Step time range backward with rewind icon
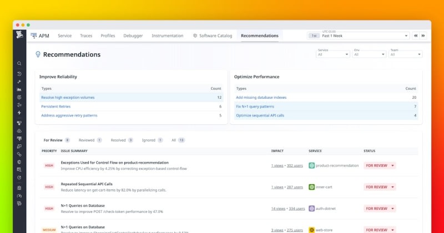 [415, 36]
